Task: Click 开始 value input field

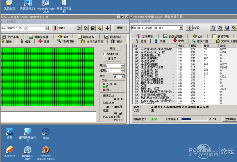Action: coord(113,66)
